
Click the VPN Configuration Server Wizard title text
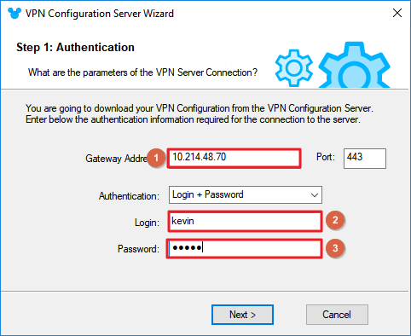click(x=100, y=14)
